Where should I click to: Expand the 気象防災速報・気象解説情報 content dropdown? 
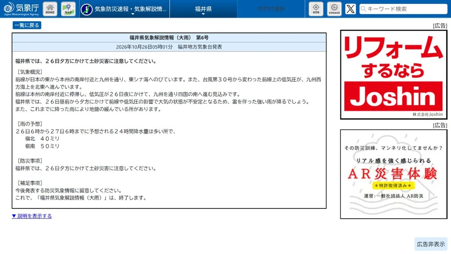pos(124,9)
